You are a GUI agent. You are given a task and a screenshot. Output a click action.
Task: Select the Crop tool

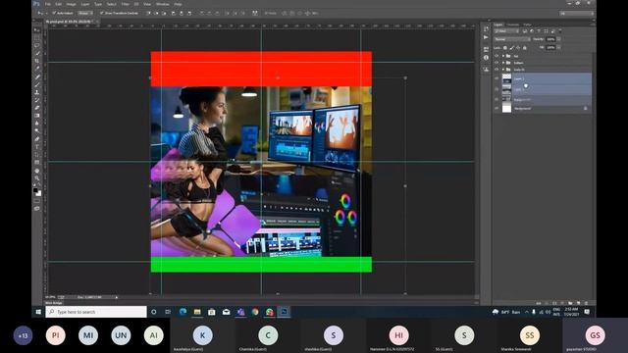[37, 61]
